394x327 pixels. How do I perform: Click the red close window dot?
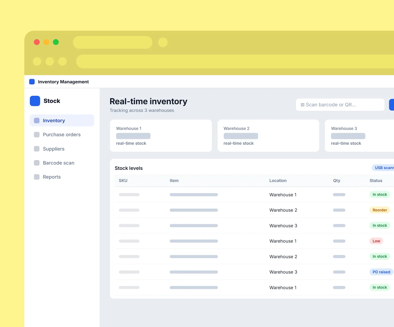click(x=37, y=42)
